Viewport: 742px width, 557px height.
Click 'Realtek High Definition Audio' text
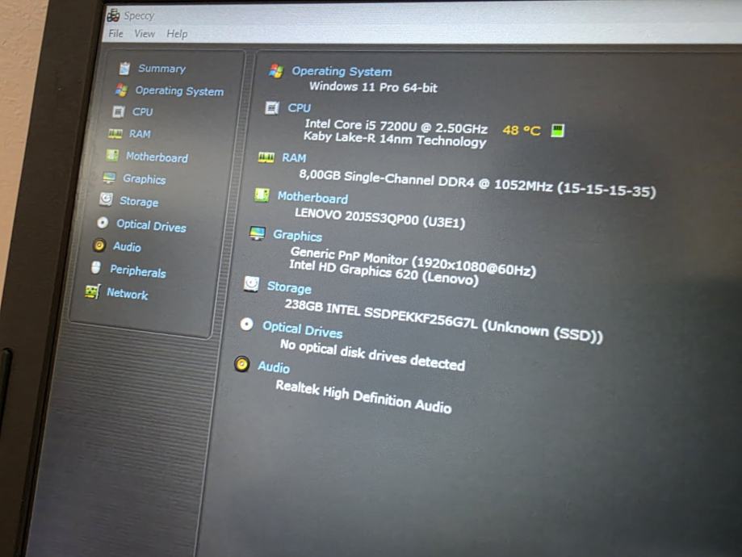[363, 396]
